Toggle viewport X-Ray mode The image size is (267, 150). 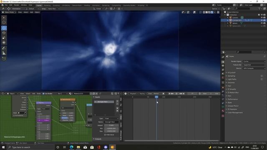[200, 12]
